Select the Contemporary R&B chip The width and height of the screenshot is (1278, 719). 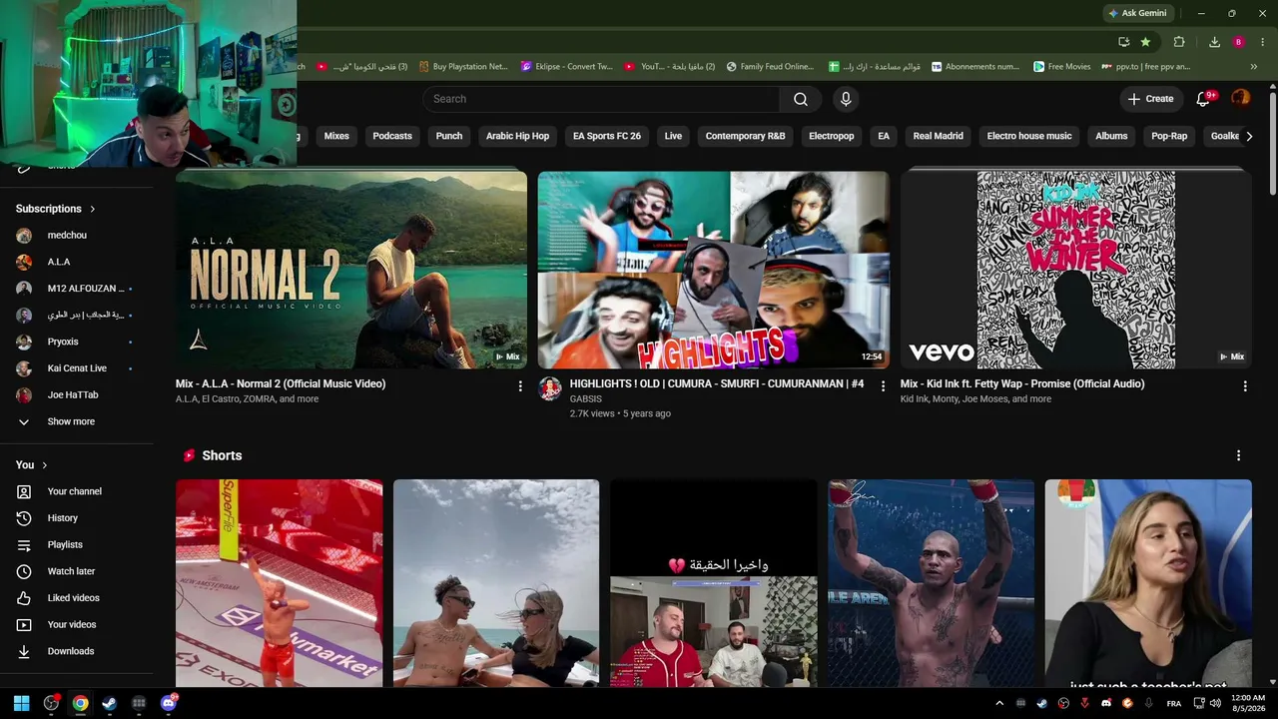[x=745, y=136]
